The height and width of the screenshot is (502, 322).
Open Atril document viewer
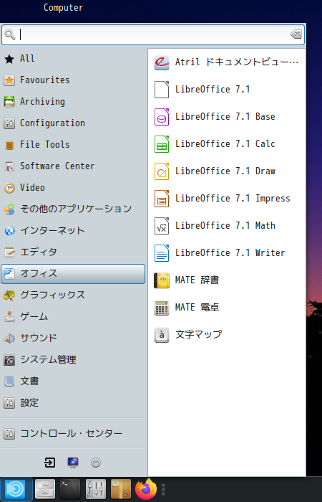(x=226, y=62)
